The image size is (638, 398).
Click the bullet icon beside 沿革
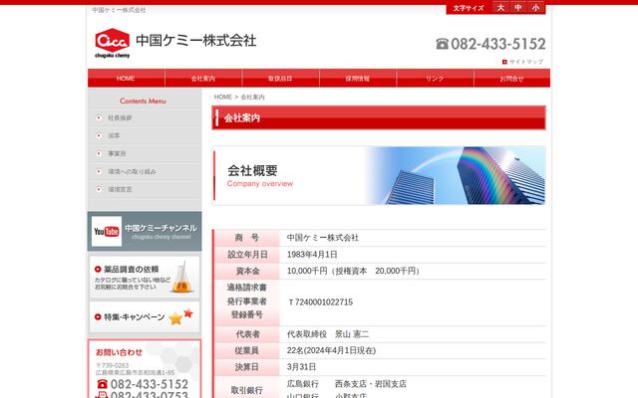point(99,135)
